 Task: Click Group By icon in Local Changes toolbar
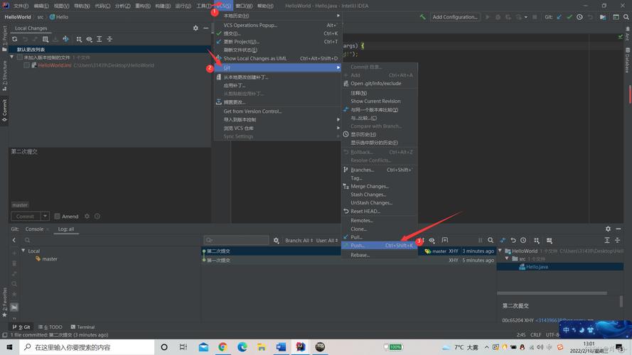point(79,39)
